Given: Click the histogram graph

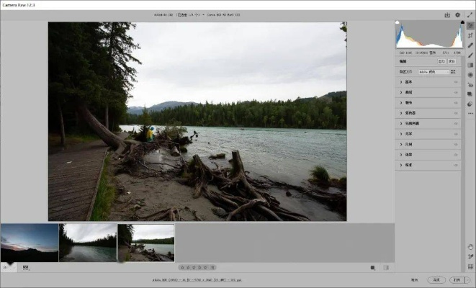Looking at the screenshot, I should point(430,35).
